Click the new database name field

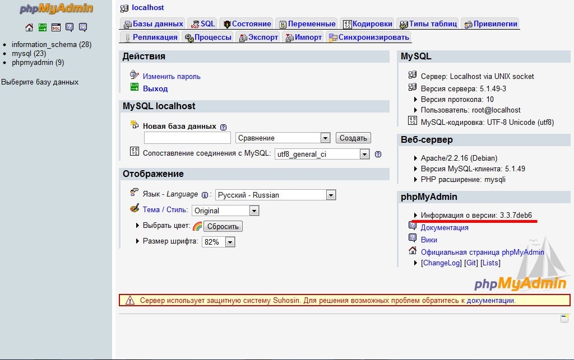187,138
